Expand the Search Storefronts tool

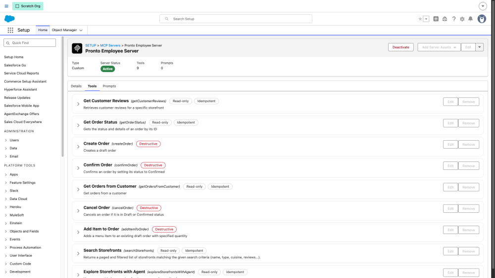click(78, 253)
